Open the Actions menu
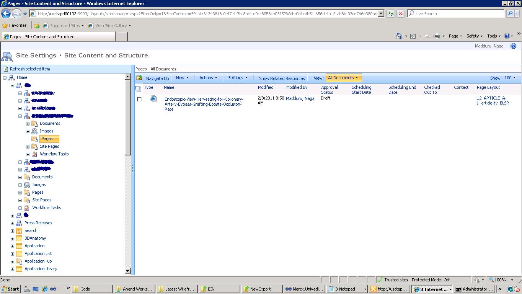Viewport: 522px width, 294px height. pyautogui.click(x=208, y=78)
